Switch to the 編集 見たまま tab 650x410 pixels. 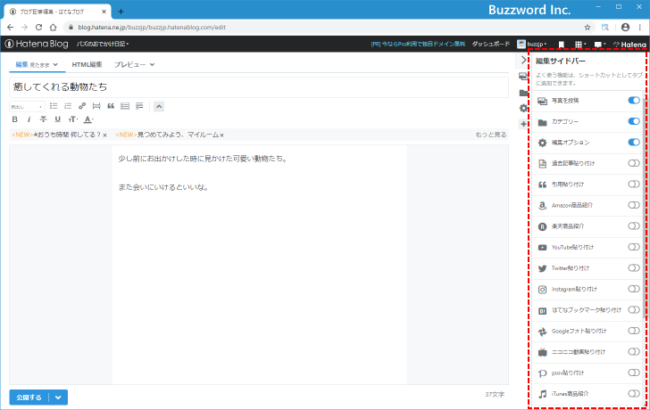(37, 64)
